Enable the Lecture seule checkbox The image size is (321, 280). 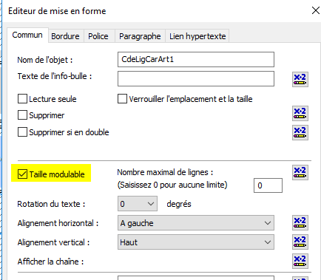tap(22, 99)
